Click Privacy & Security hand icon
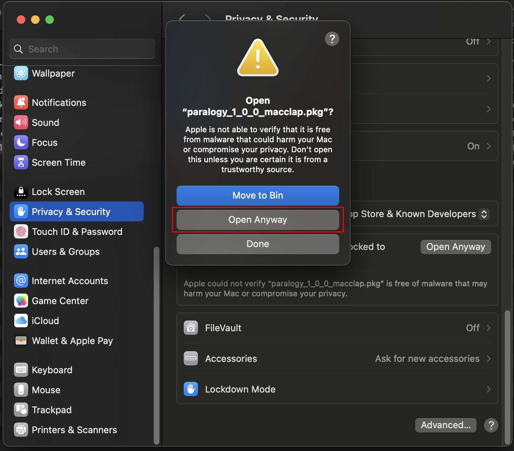Screen dimensions: 514x451 [21, 212]
